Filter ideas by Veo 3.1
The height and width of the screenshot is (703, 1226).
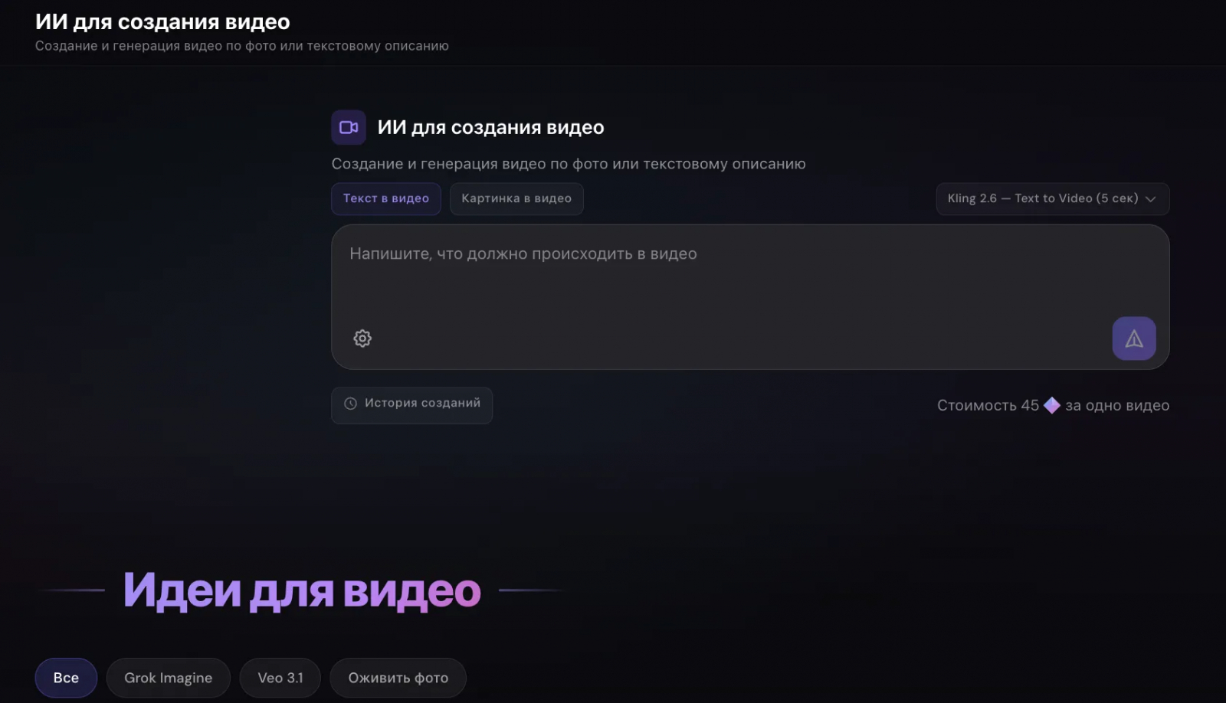pyautogui.click(x=280, y=678)
